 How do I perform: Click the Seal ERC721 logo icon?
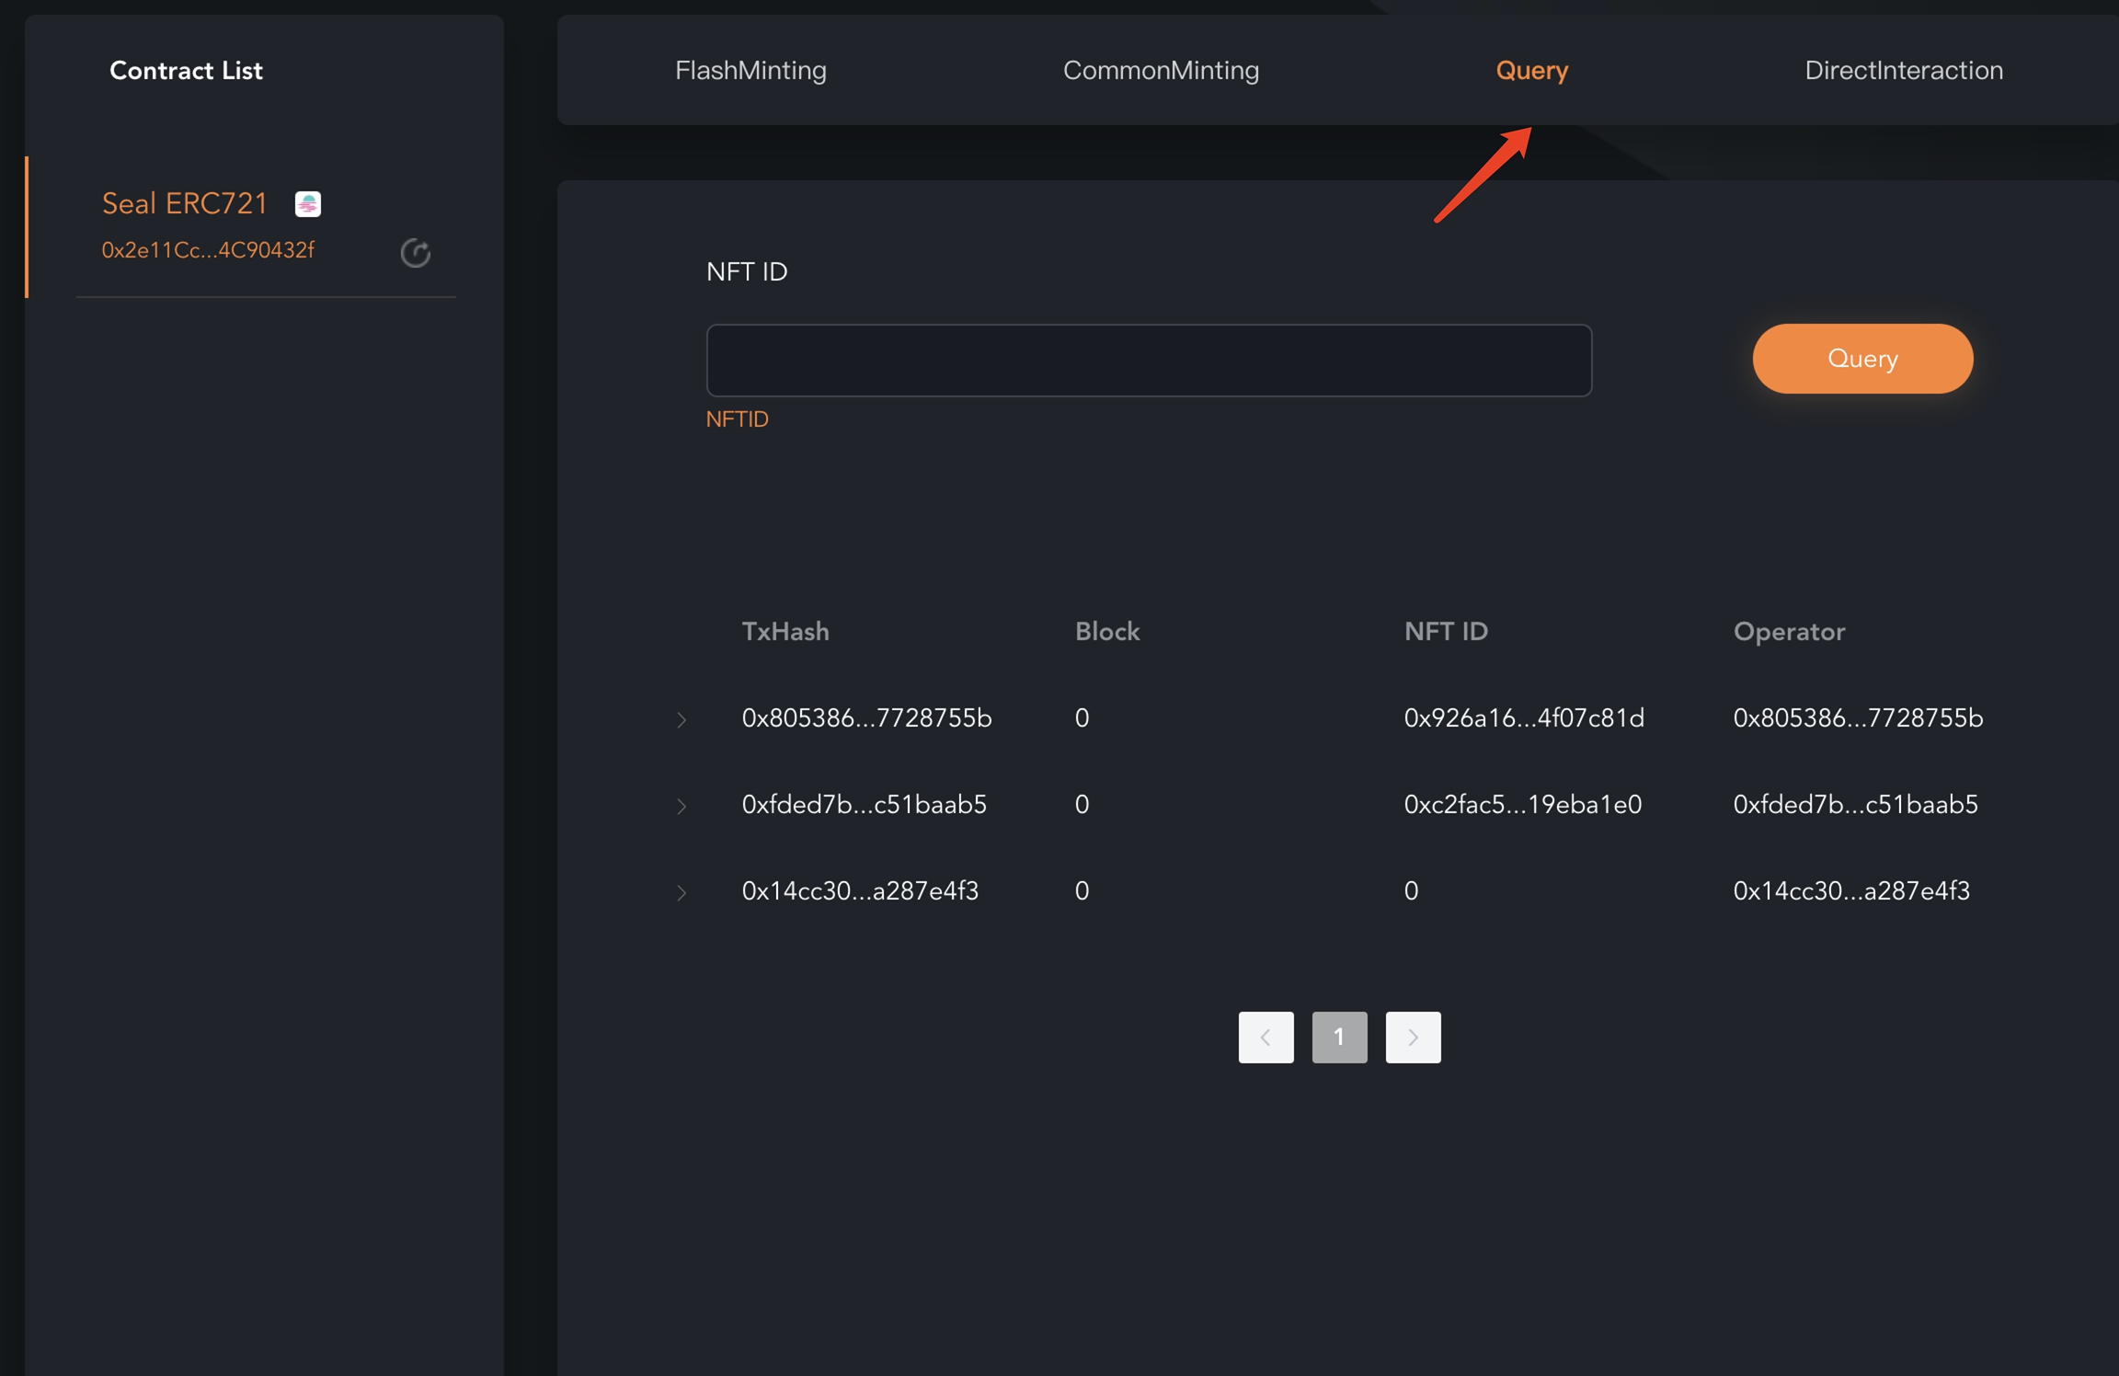point(307,203)
